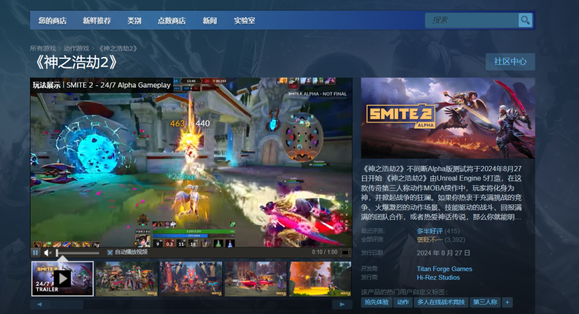Image resolution: width=579 pixels, height=314 pixels.
Task: Move the thumbnail strip right with the arrow
Action: [x=342, y=304]
